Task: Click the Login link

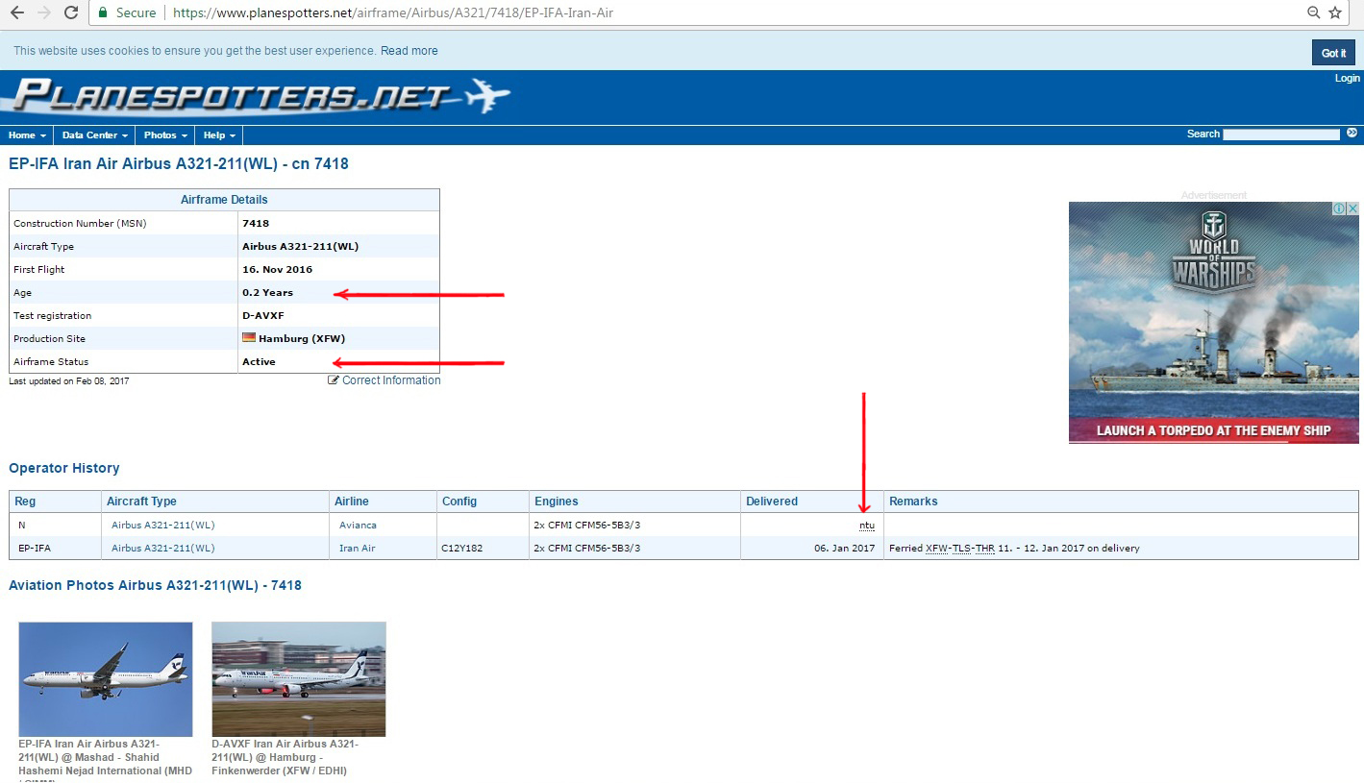Action: coord(1347,79)
